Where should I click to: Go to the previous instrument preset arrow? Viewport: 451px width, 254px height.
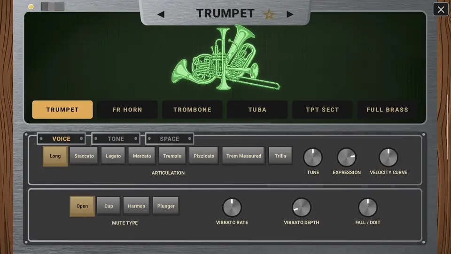161,15
